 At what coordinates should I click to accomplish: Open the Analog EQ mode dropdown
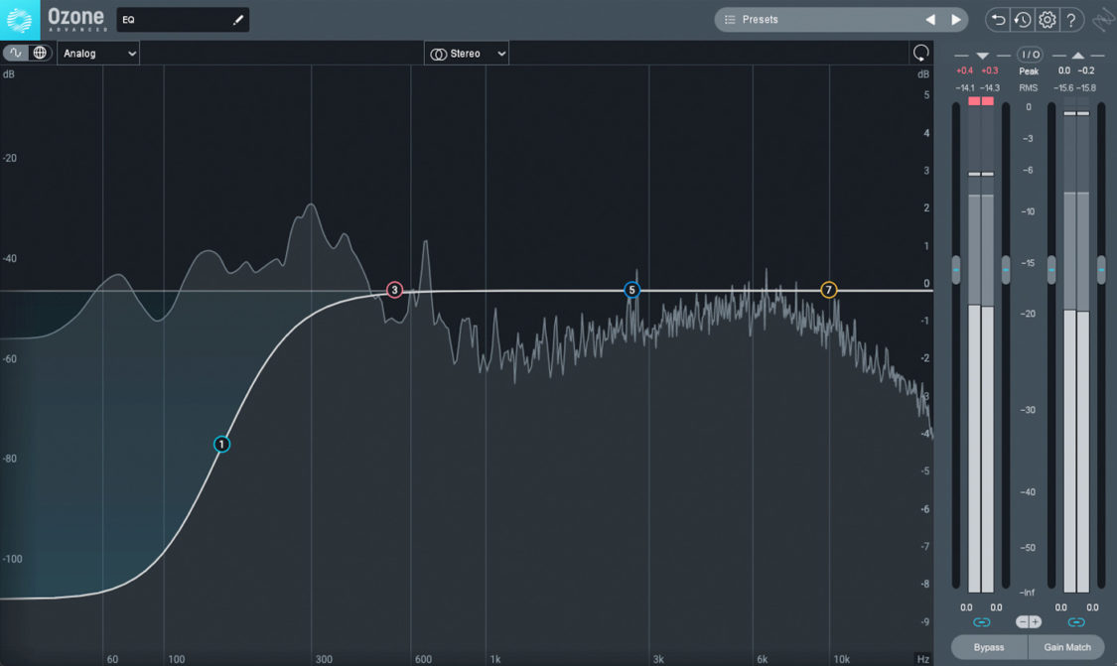tap(98, 53)
